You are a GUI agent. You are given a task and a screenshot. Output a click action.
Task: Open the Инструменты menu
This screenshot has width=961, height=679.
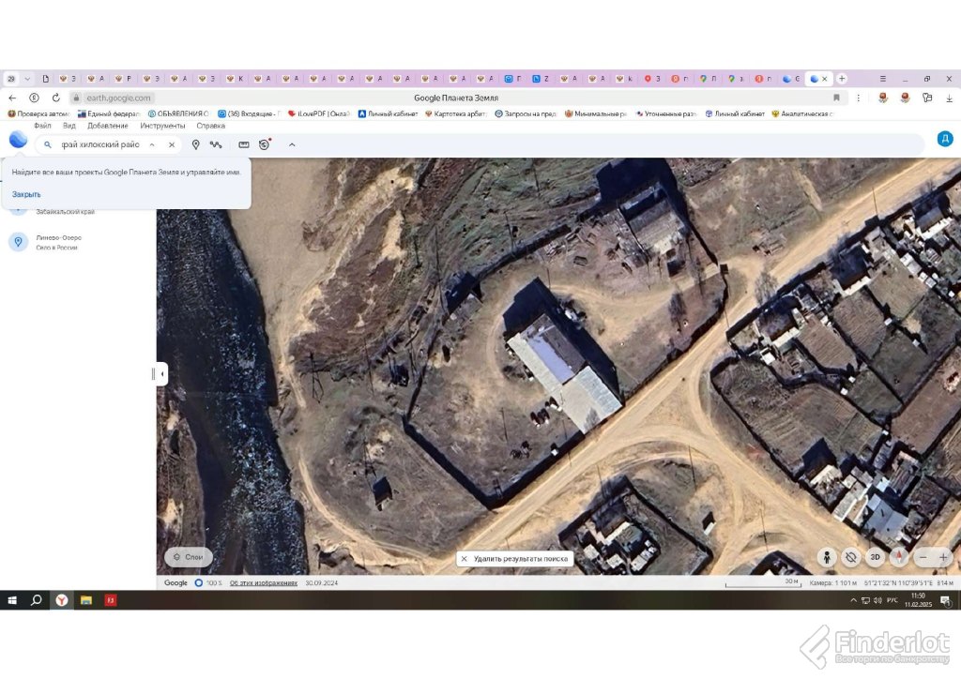pos(163,126)
